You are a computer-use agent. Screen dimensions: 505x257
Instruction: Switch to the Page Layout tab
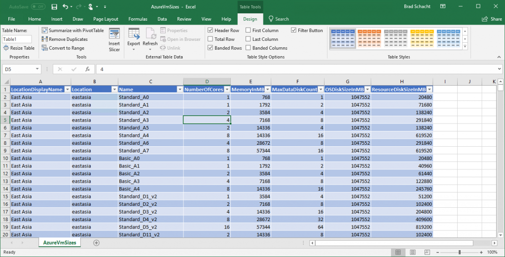point(106,19)
